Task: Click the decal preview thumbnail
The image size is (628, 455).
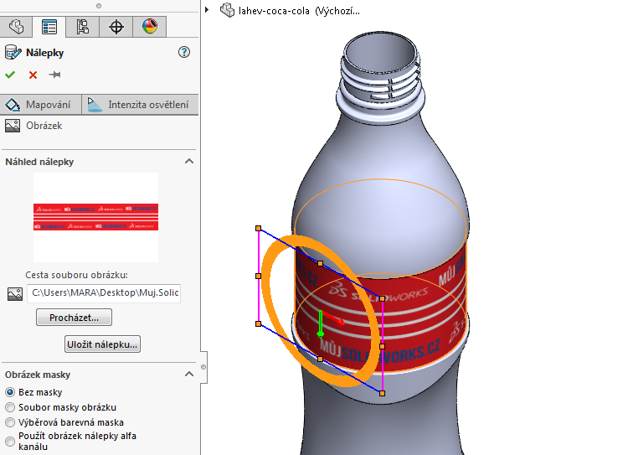Action: (95, 217)
